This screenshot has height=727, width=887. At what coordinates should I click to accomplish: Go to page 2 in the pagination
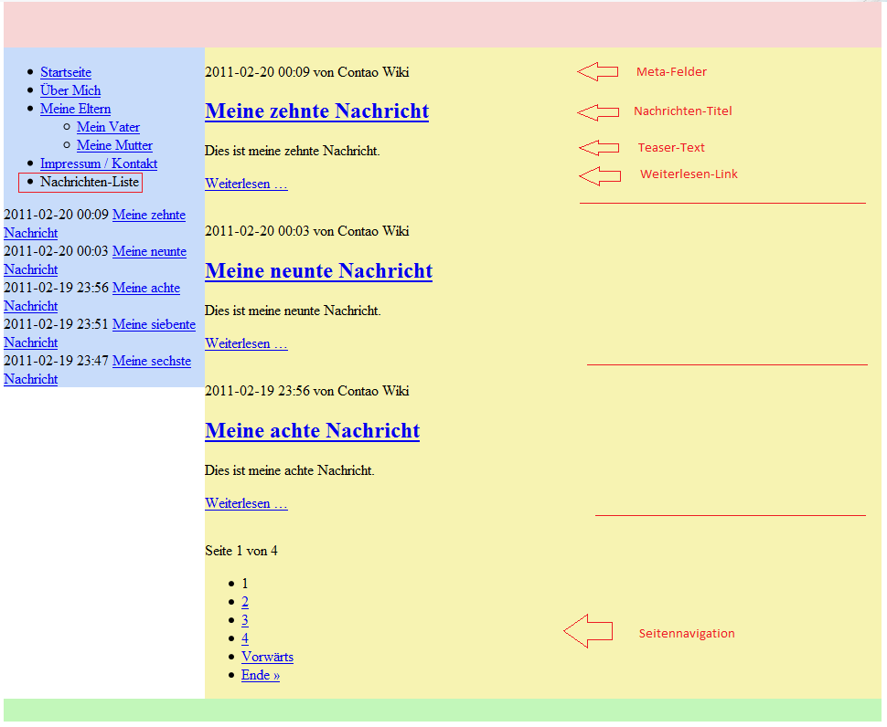pyautogui.click(x=245, y=602)
